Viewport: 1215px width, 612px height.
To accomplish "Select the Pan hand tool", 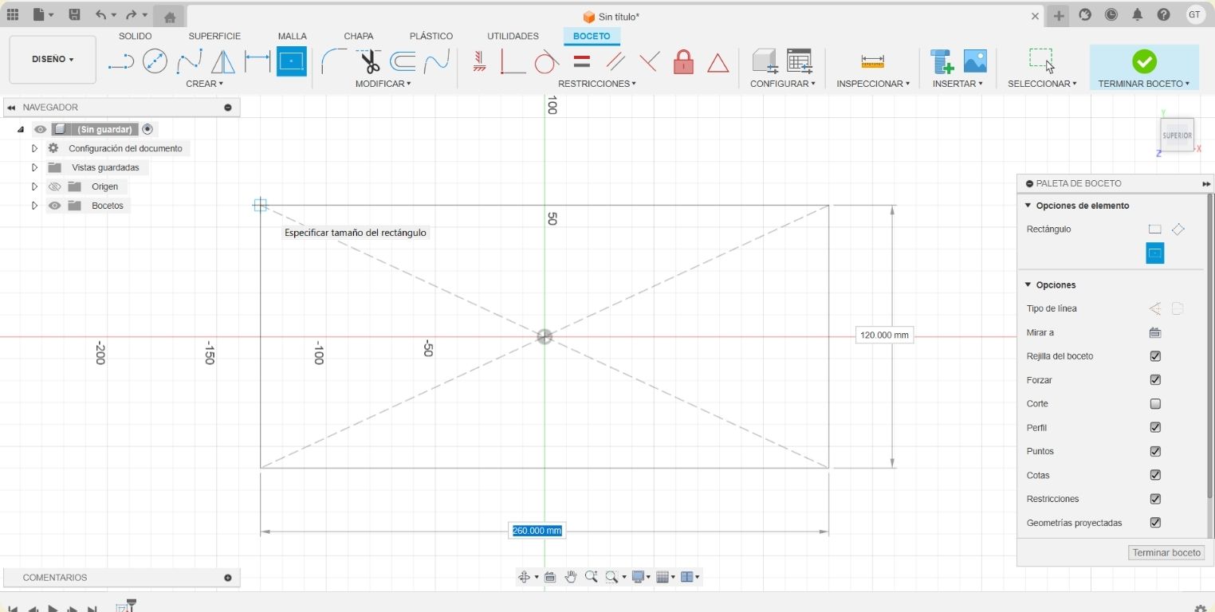I will [571, 577].
